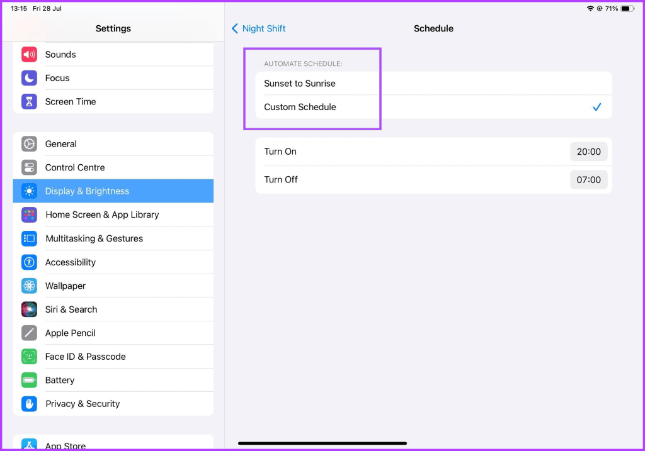Tap the blue checkmark on Custom Schedule
Image resolution: width=645 pixels, height=451 pixels.
point(597,107)
